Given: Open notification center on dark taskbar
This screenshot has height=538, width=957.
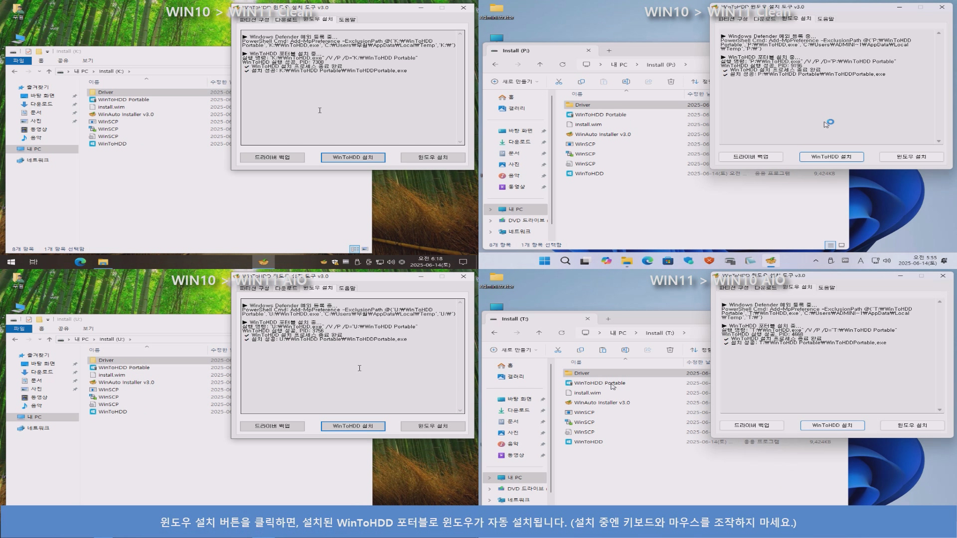Looking at the screenshot, I should [463, 262].
